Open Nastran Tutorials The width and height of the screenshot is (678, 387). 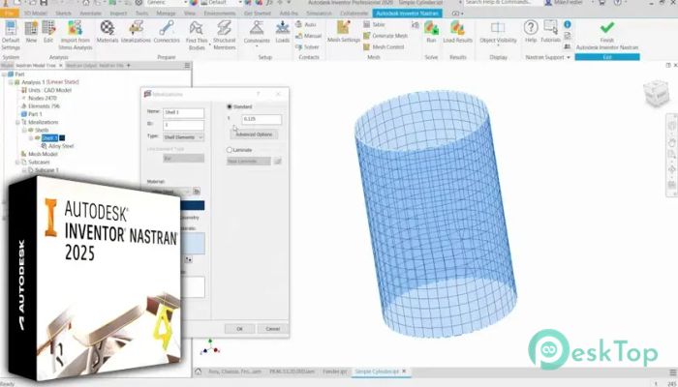550,32
